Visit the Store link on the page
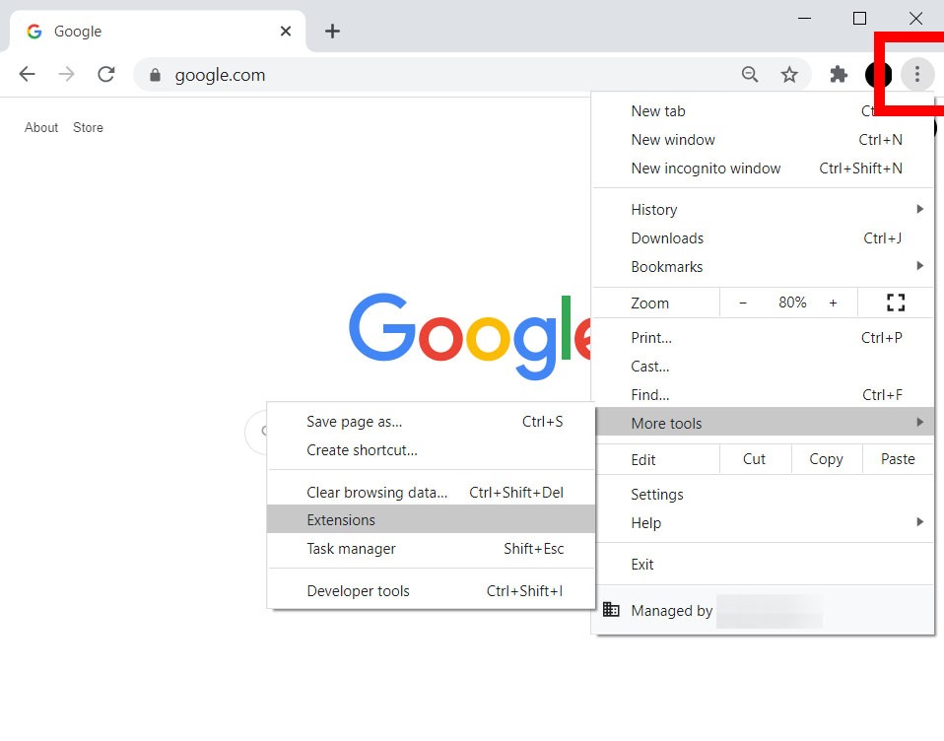 (88, 127)
